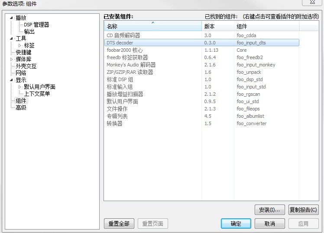The image size is (324, 233).
Task: Select the 文件操作 row
Action: pyautogui.click(x=202, y=109)
